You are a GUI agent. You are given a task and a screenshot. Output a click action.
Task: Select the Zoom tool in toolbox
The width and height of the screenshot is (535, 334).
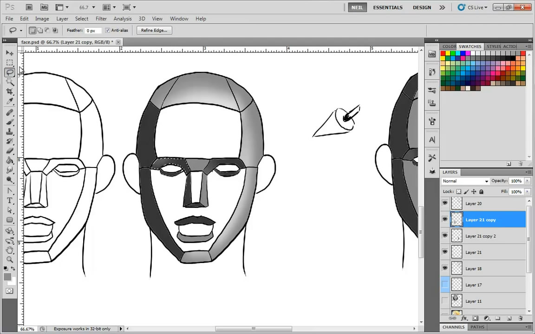click(9, 259)
